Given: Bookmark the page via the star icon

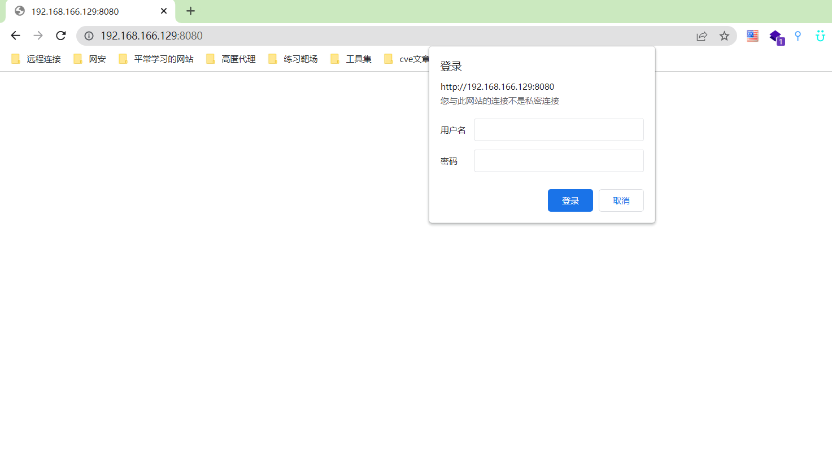Looking at the screenshot, I should (x=724, y=36).
